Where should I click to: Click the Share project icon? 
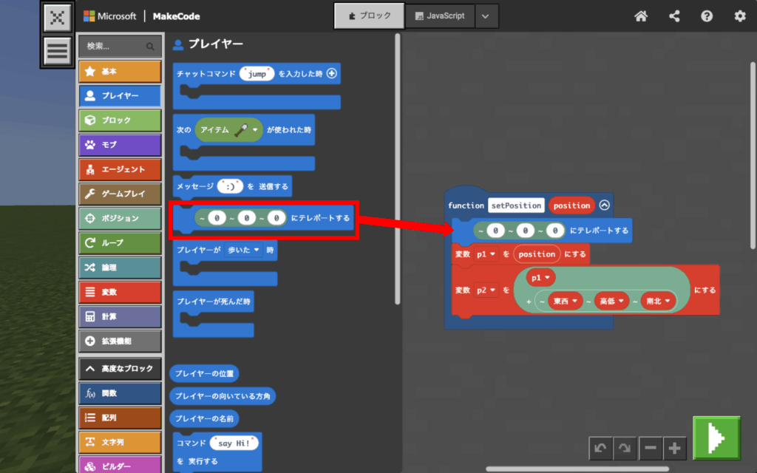pyautogui.click(x=674, y=16)
